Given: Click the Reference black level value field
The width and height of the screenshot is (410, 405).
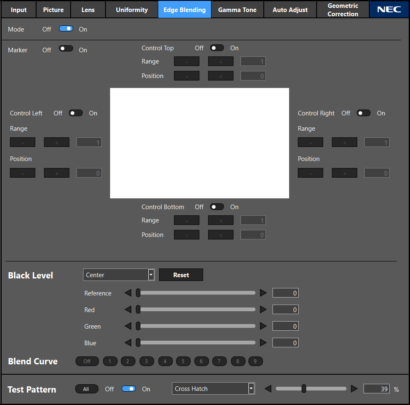Looking at the screenshot, I should tap(285, 293).
